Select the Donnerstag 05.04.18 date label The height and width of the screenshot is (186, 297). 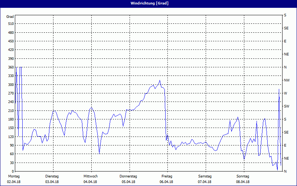coord(128,179)
